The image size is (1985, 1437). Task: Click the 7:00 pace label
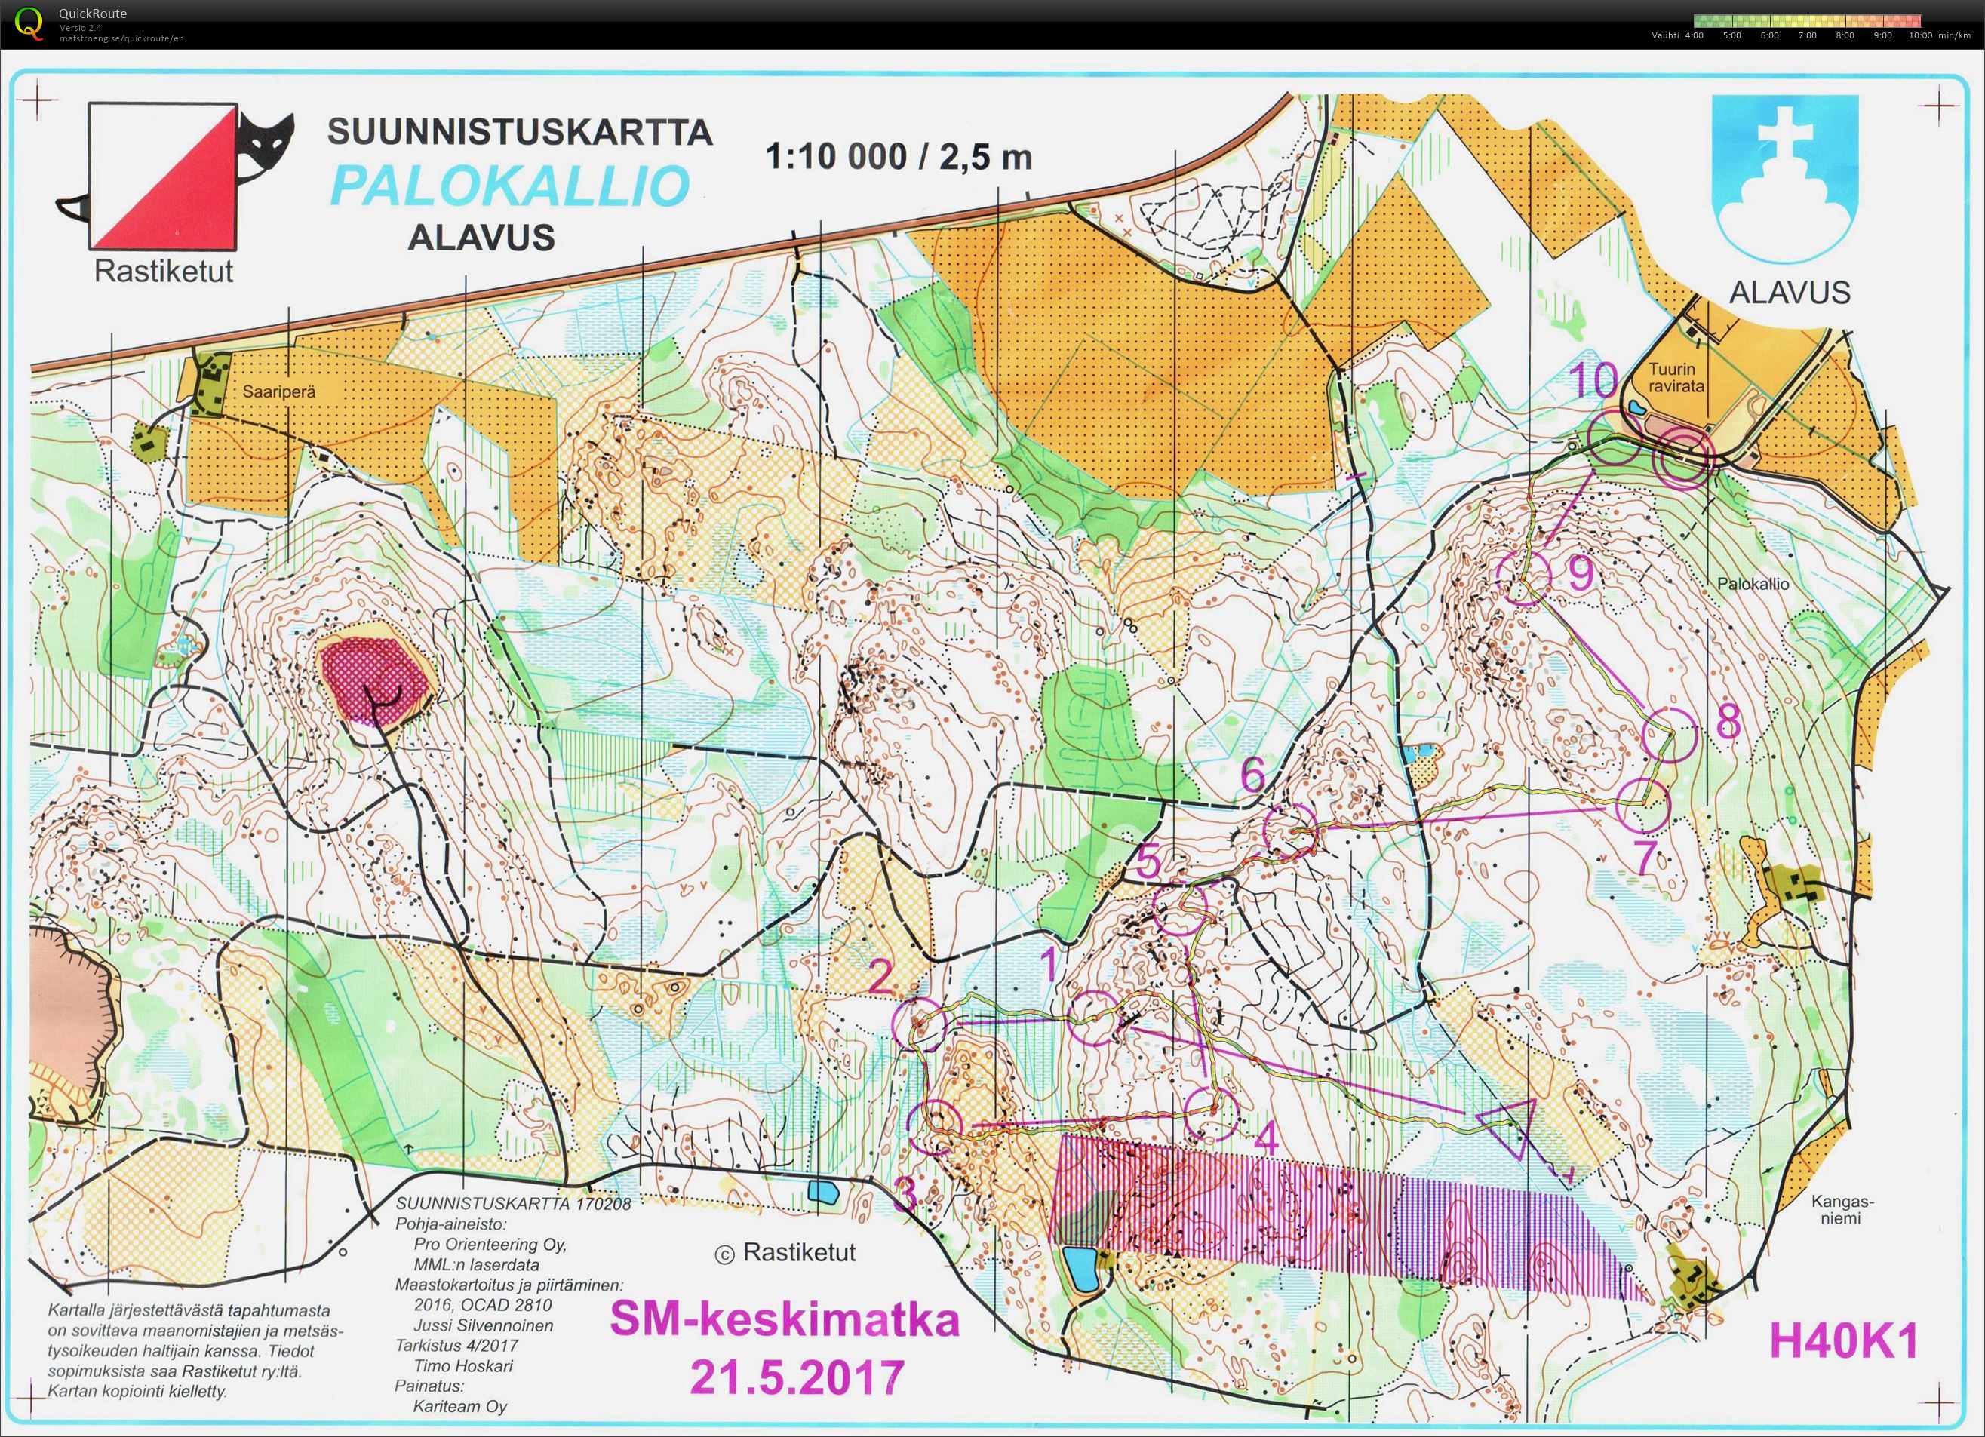(x=1806, y=36)
